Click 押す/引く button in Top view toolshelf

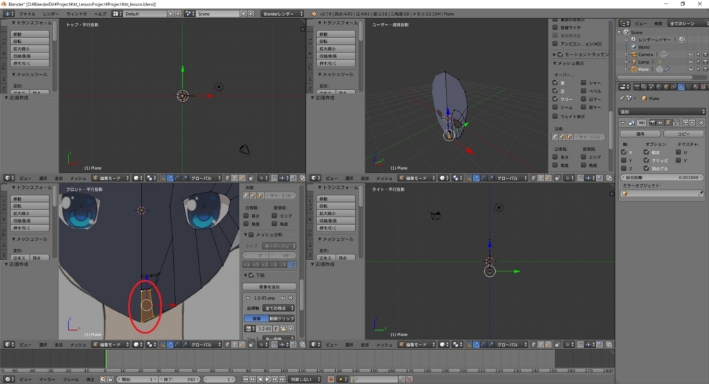coord(30,63)
